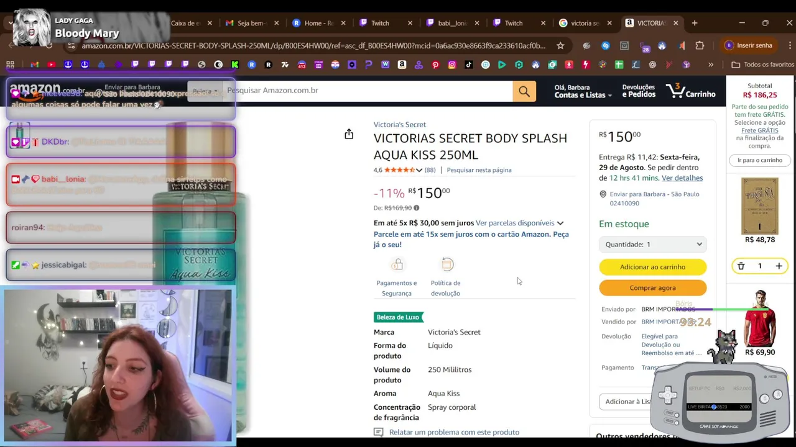The width and height of the screenshot is (796, 447).
Task: Open the Beleza search category dropdown
Action: pyautogui.click(x=205, y=91)
